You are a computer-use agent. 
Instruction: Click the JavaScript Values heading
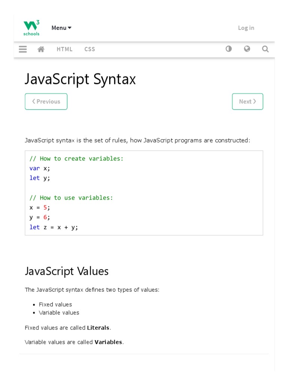[67, 271]
